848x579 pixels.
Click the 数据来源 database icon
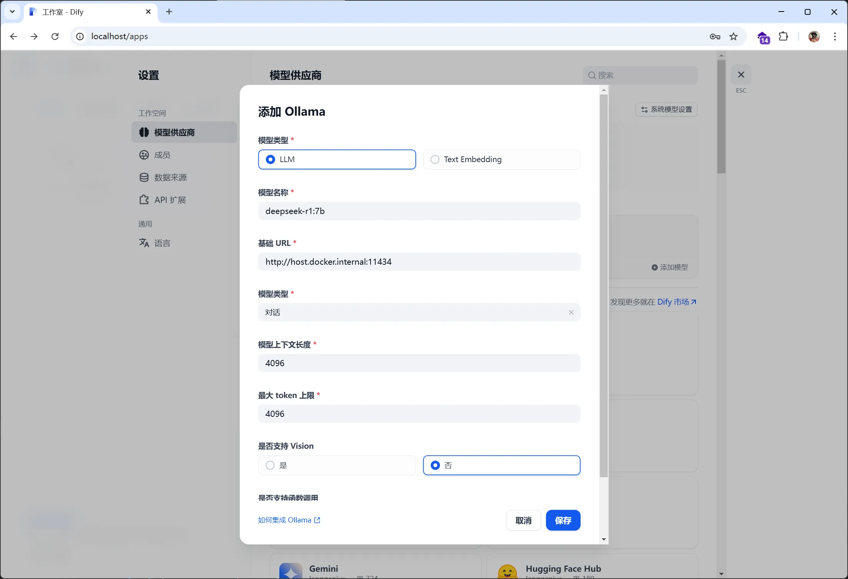tap(144, 177)
